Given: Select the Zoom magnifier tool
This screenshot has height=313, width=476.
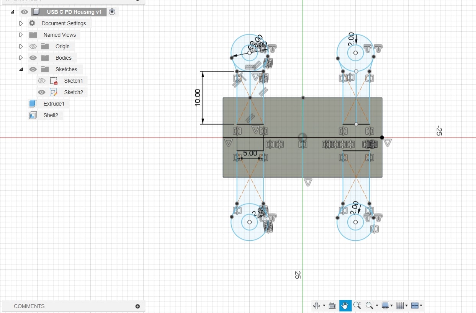Looking at the screenshot, I should click(x=357, y=305).
